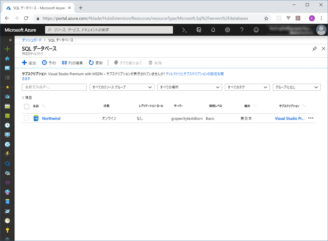Sort by the name (名前) column
This screenshot has height=241, width=328.
pos(39,106)
